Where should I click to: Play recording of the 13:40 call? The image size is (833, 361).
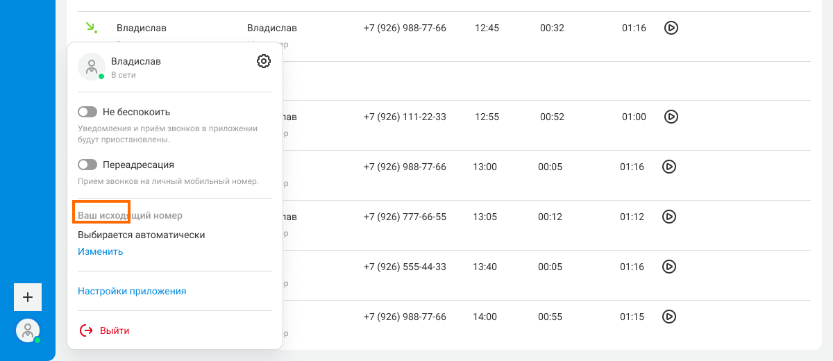[669, 267]
